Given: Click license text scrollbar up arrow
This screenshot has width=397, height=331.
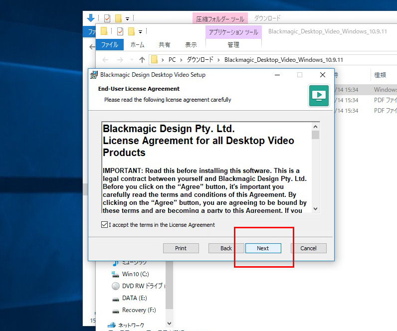Looking at the screenshot, I should coord(315,127).
